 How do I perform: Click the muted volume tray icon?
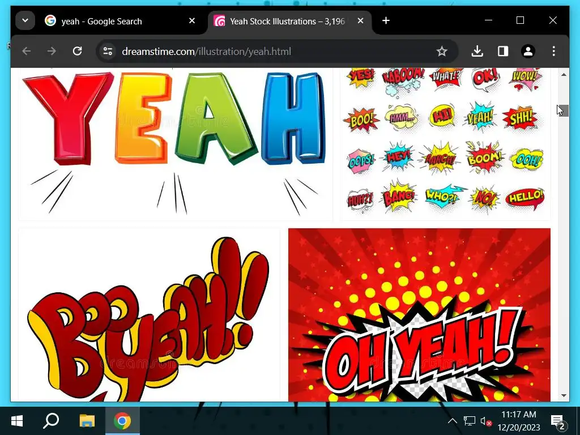click(485, 421)
